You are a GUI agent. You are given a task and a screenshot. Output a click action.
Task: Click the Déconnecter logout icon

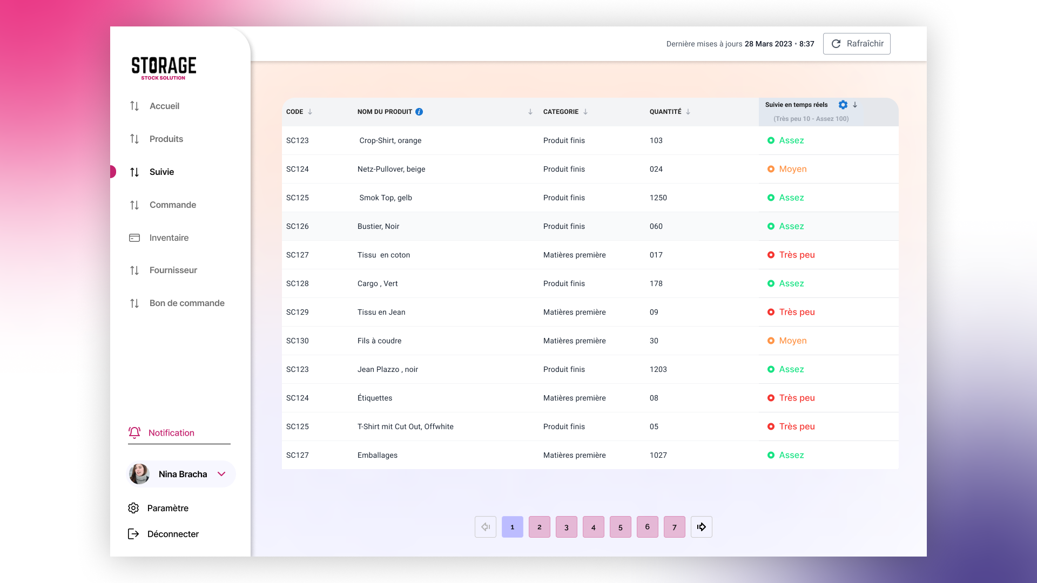pyautogui.click(x=133, y=534)
